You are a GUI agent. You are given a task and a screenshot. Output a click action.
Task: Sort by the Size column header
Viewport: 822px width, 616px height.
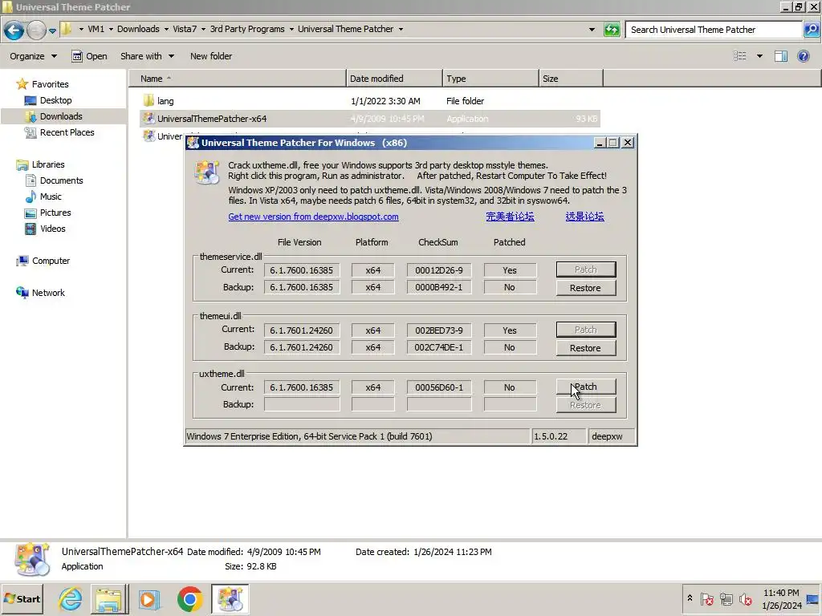click(x=571, y=79)
